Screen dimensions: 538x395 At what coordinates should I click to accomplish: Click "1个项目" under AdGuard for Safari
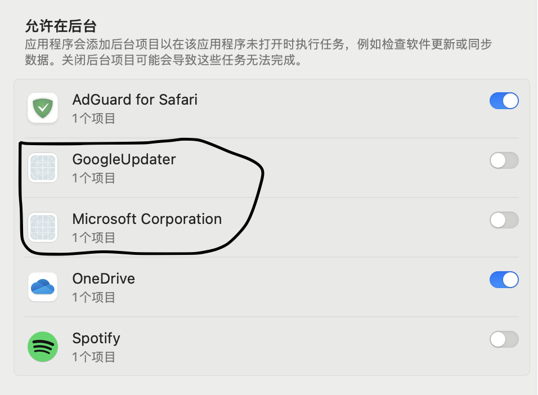pos(93,119)
